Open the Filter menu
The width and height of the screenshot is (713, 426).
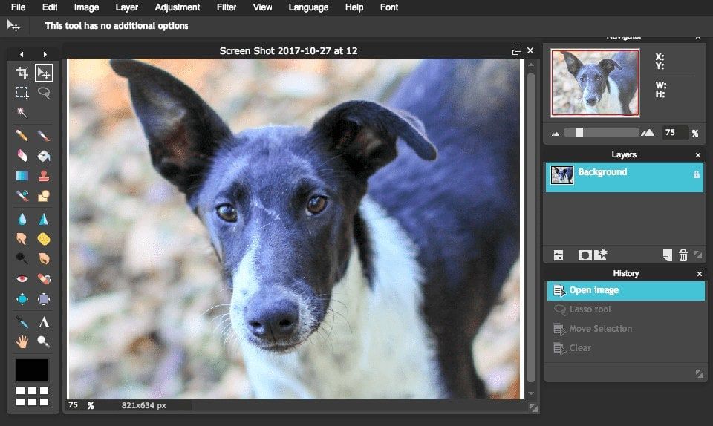point(226,7)
